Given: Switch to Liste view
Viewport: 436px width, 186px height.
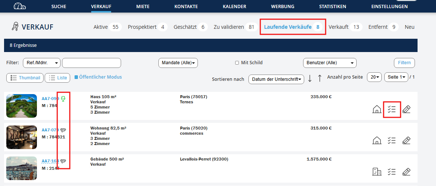Looking at the screenshot, I should [58, 78].
